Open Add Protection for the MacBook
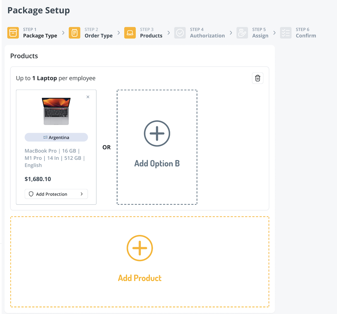 (56, 194)
